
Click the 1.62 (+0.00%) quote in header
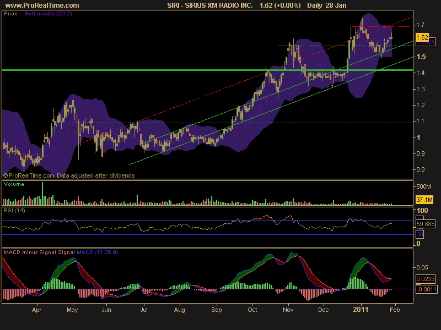point(280,5)
